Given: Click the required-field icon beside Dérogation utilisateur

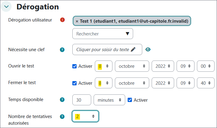Looking at the screenshot, I should pyautogui.click(x=62, y=20).
